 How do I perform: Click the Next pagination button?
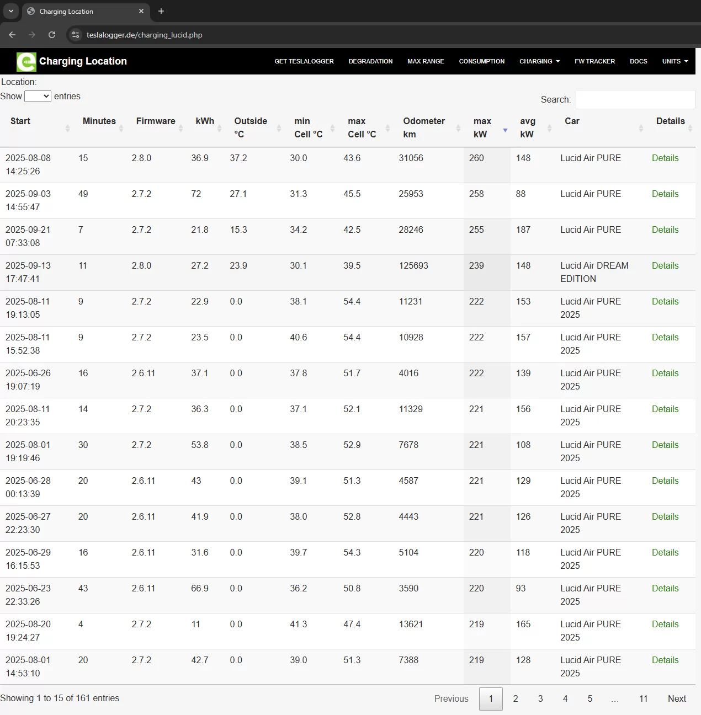pyautogui.click(x=677, y=698)
